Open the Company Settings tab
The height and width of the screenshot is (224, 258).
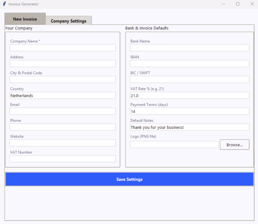pyautogui.click(x=69, y=21)
